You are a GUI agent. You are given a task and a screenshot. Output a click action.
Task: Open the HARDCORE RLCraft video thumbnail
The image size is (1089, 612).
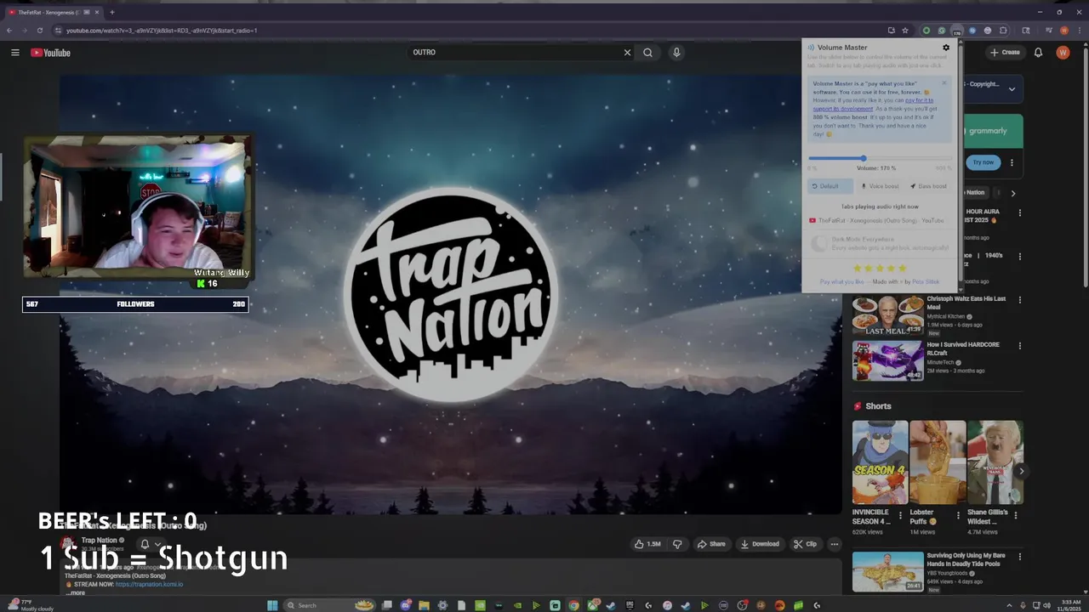click(x=887, y=360)
